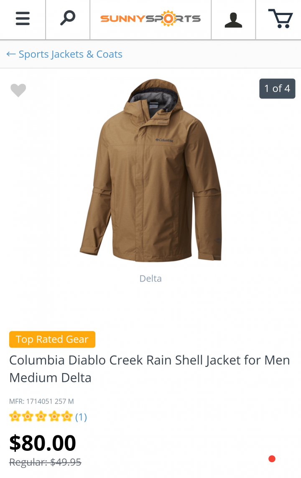Click the Delta color caption
This screenshot has height=478, width=301.
coord(150,278)
